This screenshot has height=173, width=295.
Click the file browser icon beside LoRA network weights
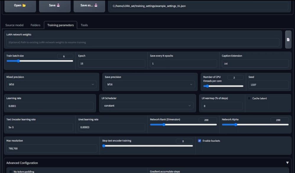(x=288, y=39)
